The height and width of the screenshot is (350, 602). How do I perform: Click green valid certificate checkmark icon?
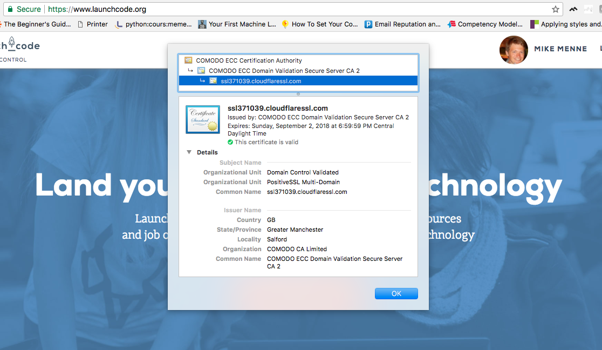(x=230, y=142)
